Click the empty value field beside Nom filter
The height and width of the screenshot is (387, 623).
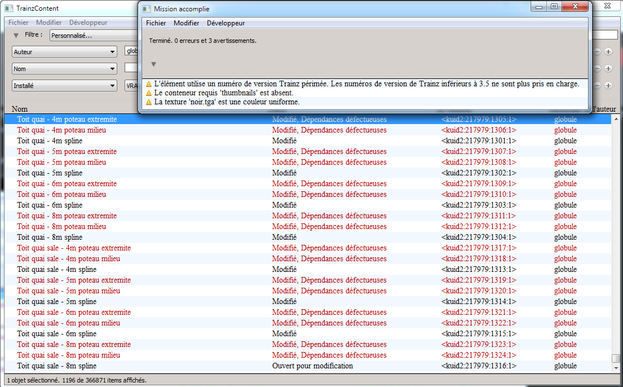pyautogui.click(x=131, y=68)
